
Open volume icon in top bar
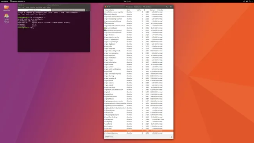click(x=247, y=1)
